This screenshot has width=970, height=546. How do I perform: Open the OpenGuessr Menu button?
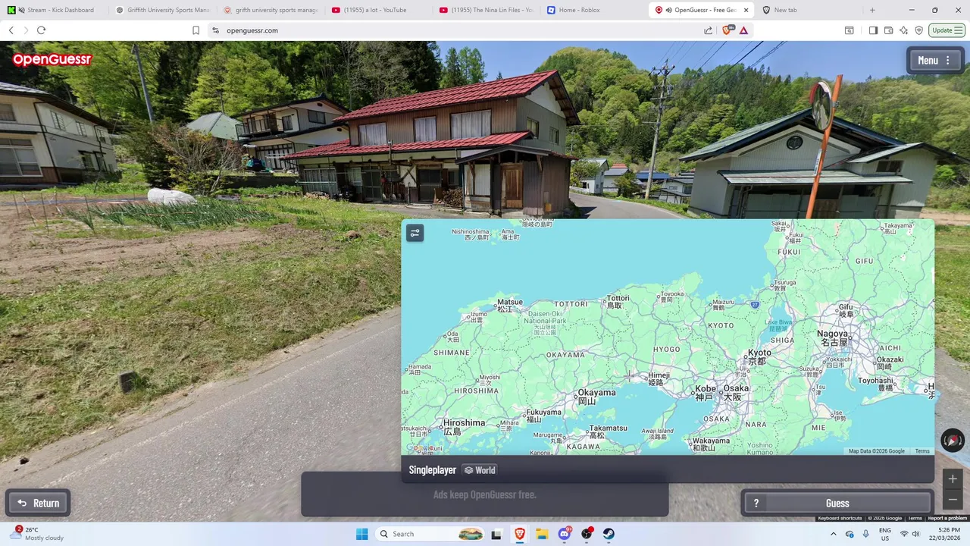tap(935, 61)
